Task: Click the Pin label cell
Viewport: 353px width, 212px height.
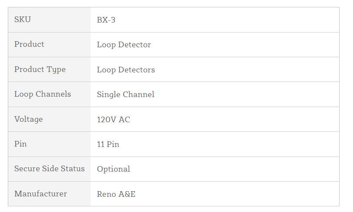Action: [x=20, y=144]
